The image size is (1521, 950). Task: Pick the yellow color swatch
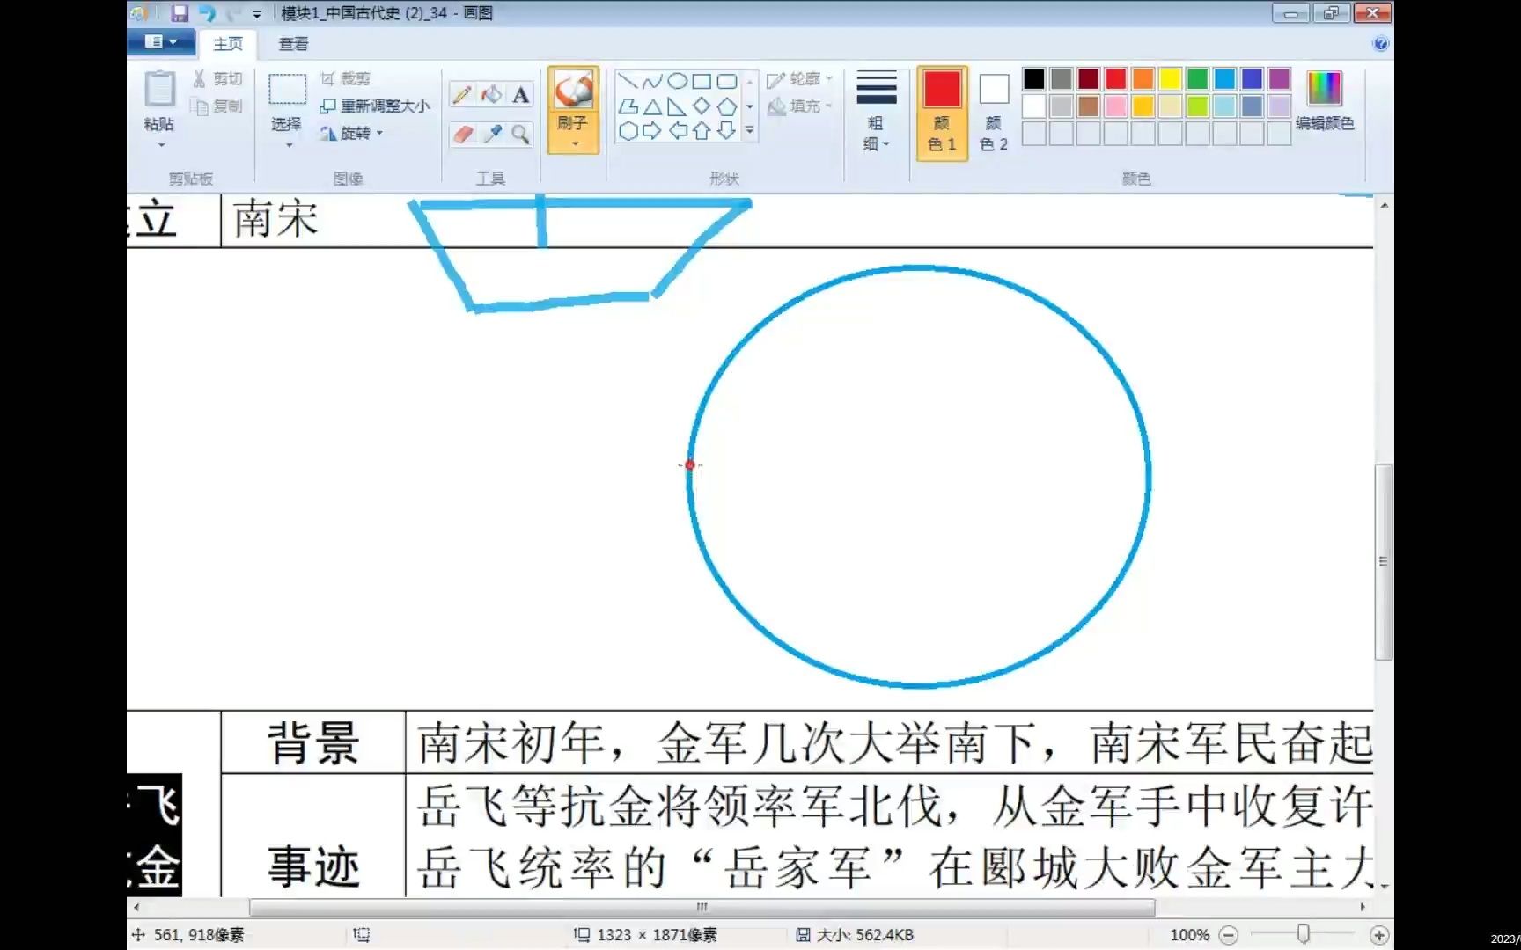tap(1170, 79)
